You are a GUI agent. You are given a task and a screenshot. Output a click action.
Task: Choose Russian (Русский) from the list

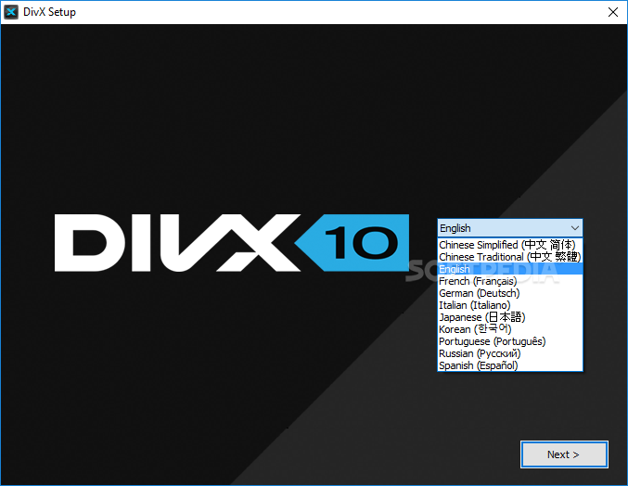pyautogui.click(x=510, y=353)
